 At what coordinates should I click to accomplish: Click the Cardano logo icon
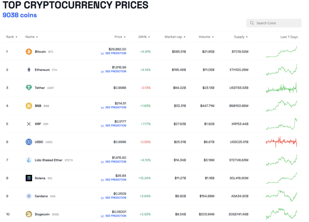[28, 196]
